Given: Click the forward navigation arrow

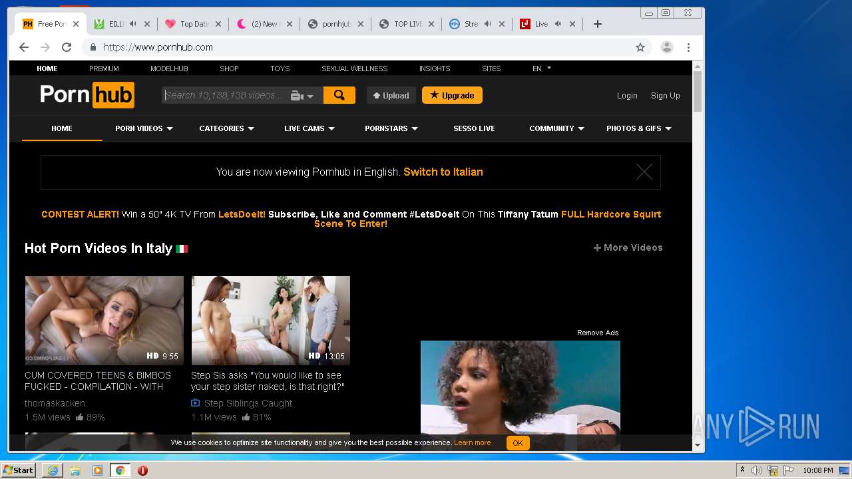Looking at the screenshot, I should [x=45, y=47].
